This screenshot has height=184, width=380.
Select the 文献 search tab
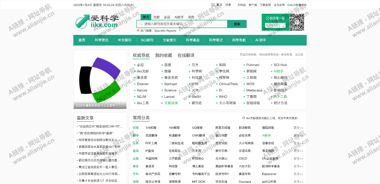click(157, 17)
